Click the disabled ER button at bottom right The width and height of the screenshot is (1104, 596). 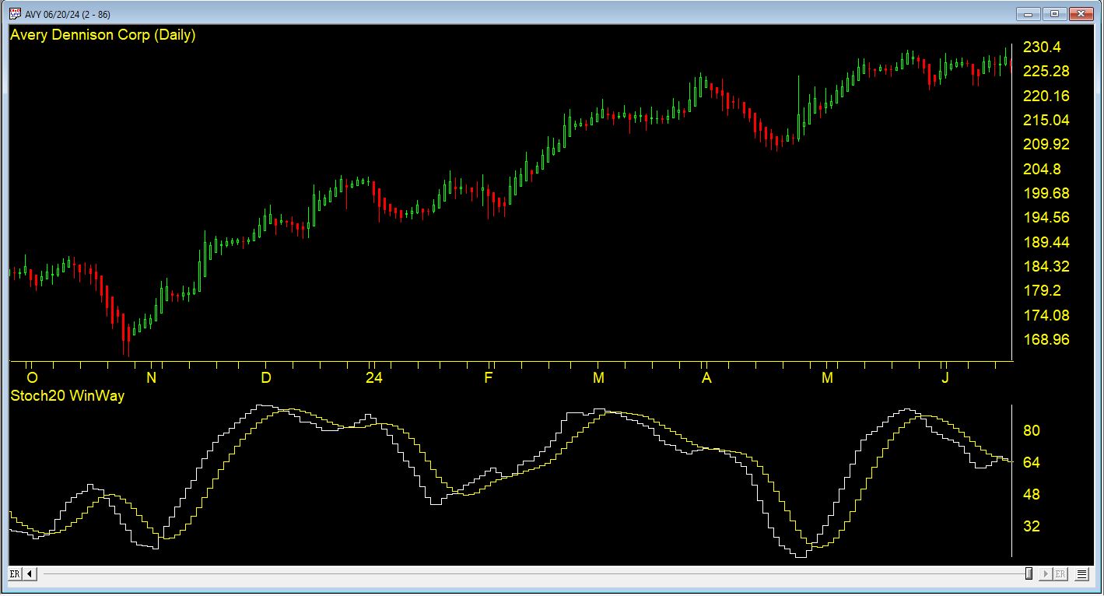1060,574
